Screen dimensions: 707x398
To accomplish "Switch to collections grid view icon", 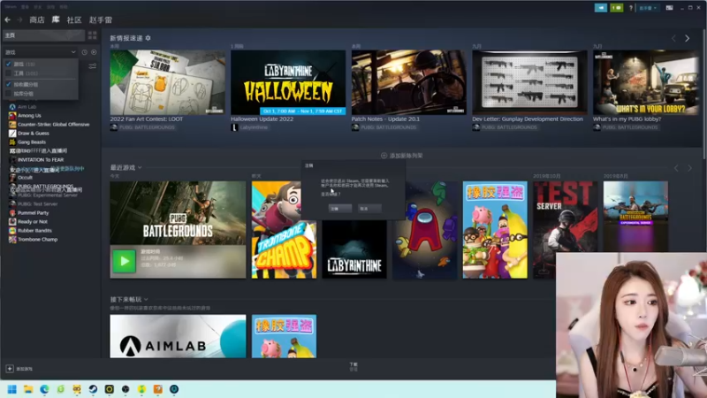I will pos(93,35).
